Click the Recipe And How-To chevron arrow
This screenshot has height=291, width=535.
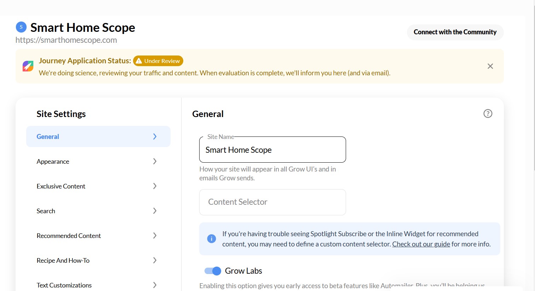tap(155, 260)
